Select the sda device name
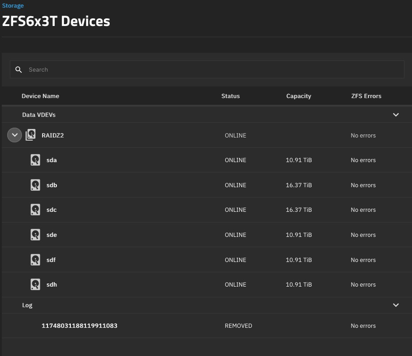 click(x=51, y=160)
